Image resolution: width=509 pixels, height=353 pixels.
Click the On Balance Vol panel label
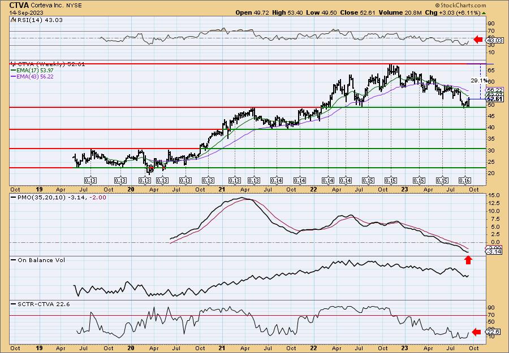point(41,260)
